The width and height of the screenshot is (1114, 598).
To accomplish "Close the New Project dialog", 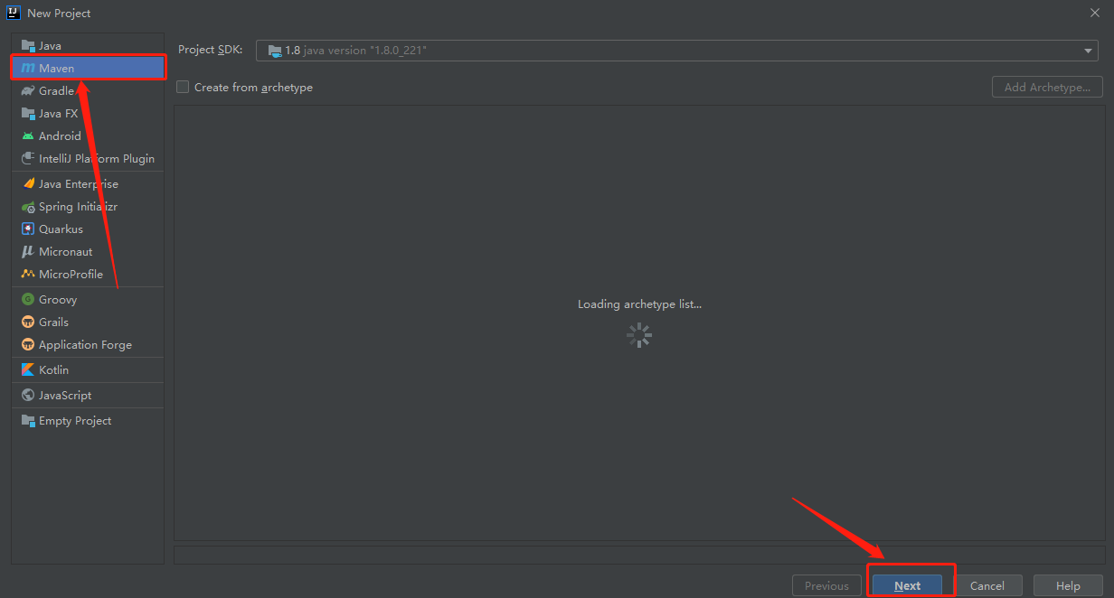I will pos(1094,13).
